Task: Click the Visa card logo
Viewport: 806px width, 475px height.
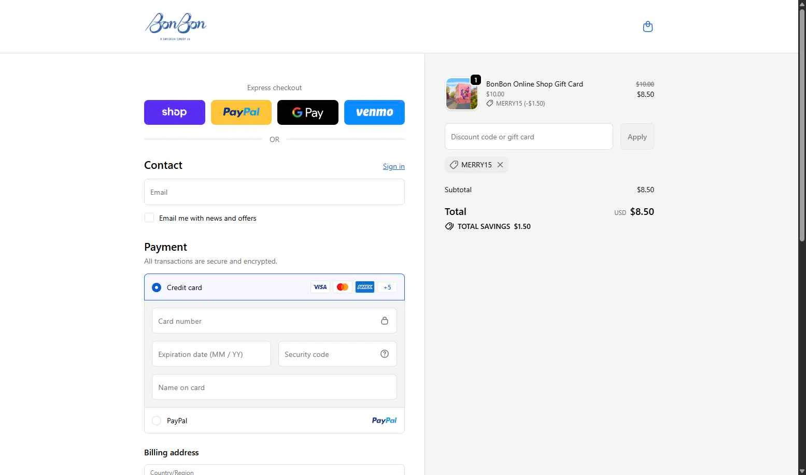Action: point(320,287)
